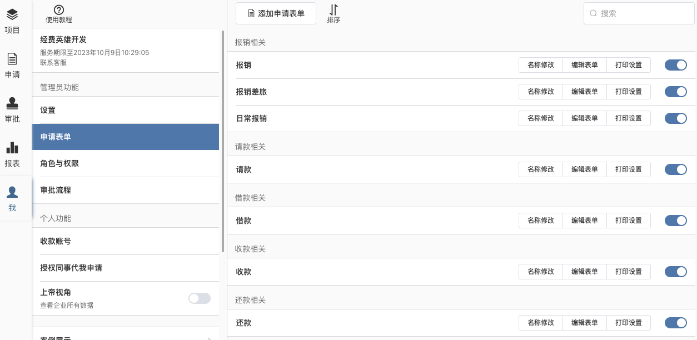Open the 项目 layers icon
Viewport: 697px width, 340px height.
pos(12,14)
